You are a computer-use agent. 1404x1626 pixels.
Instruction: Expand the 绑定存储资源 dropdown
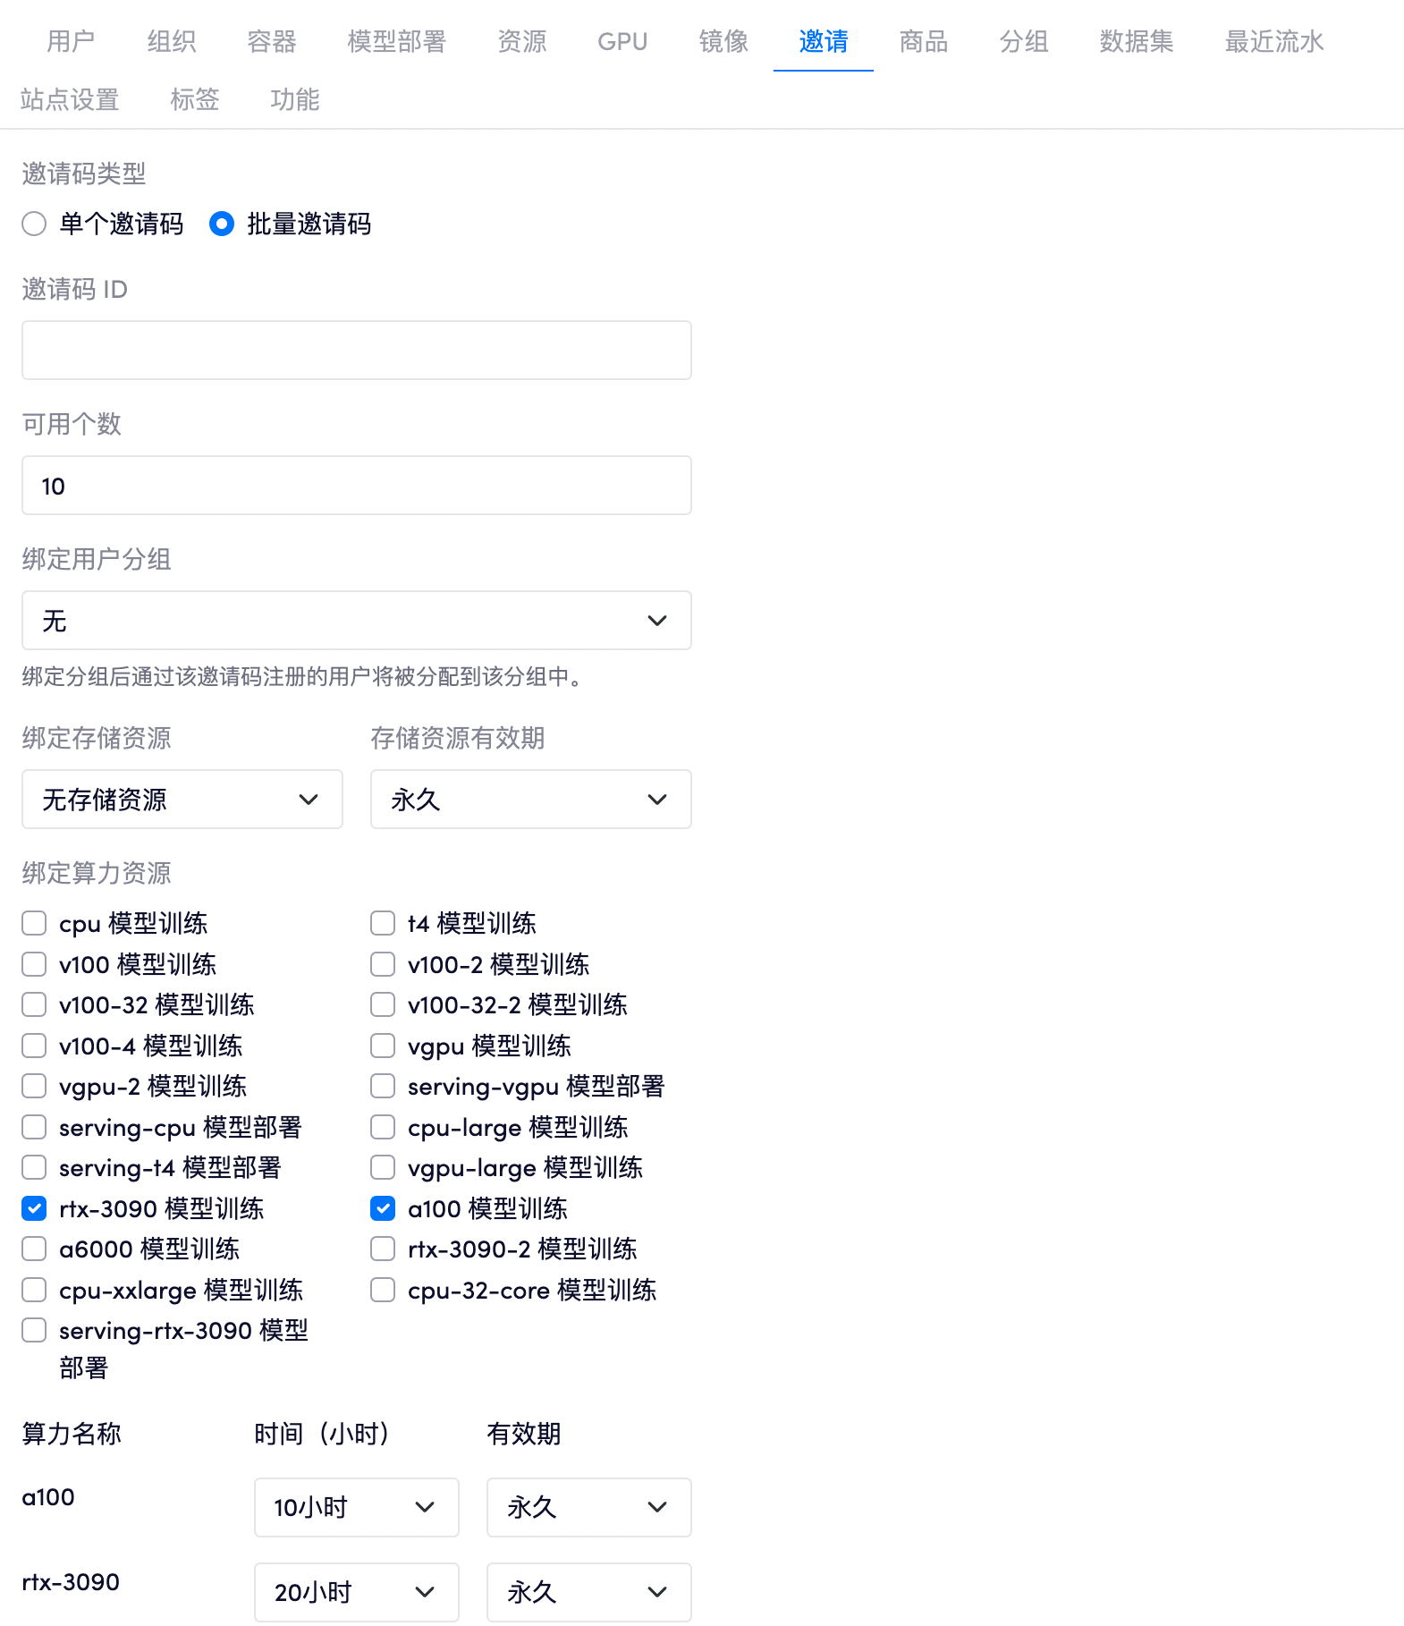click(182, 800)
